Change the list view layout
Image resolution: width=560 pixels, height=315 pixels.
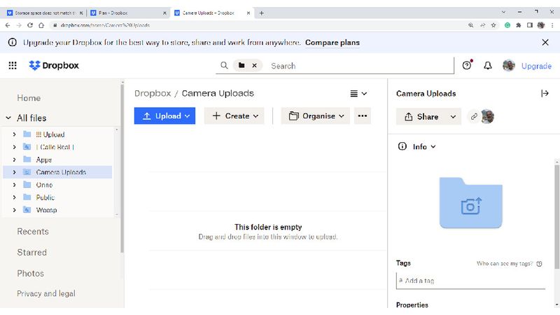pos(358,94)
